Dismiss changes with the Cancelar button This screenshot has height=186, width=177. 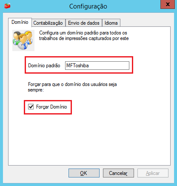(x=118, y=173)
